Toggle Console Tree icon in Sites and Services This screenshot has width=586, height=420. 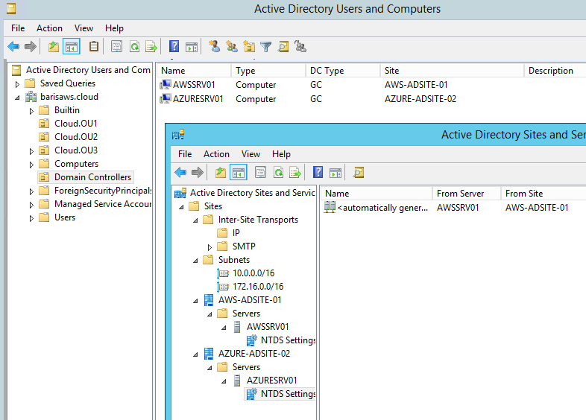pyautogui.click(x=239, y=173)
